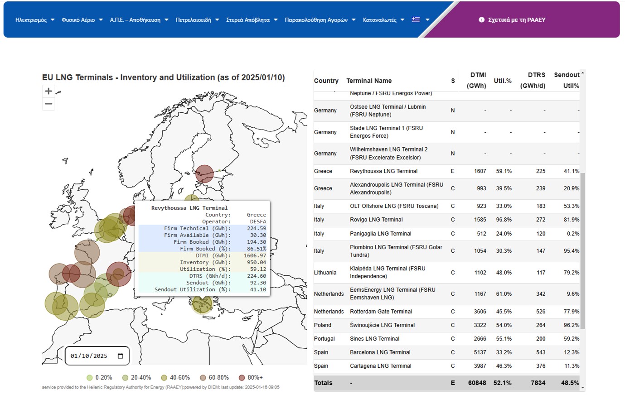This screenshot has width=625, height=409.
Task: Click the 80%+ legend swatch
Action: pyautogui.click(x=242, y=378)
